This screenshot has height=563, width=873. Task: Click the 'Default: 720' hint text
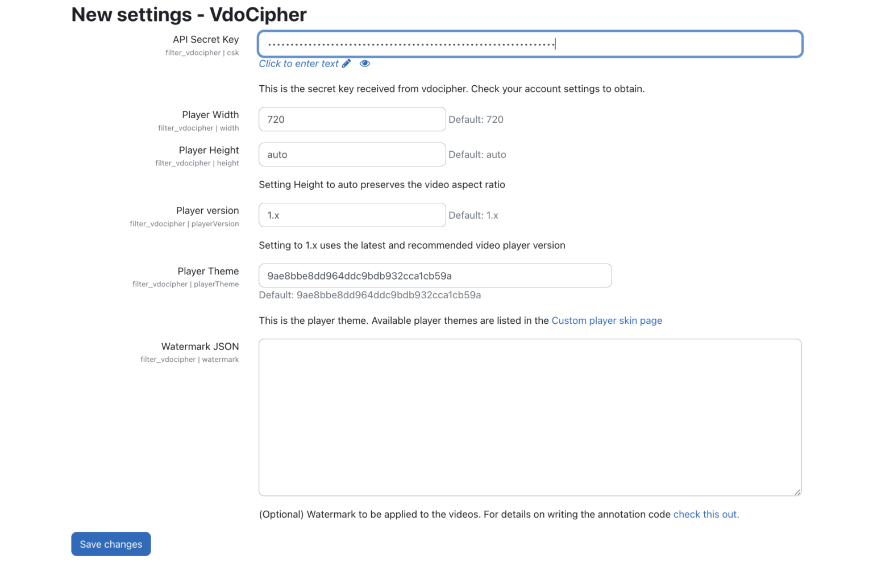click(476, 119)
